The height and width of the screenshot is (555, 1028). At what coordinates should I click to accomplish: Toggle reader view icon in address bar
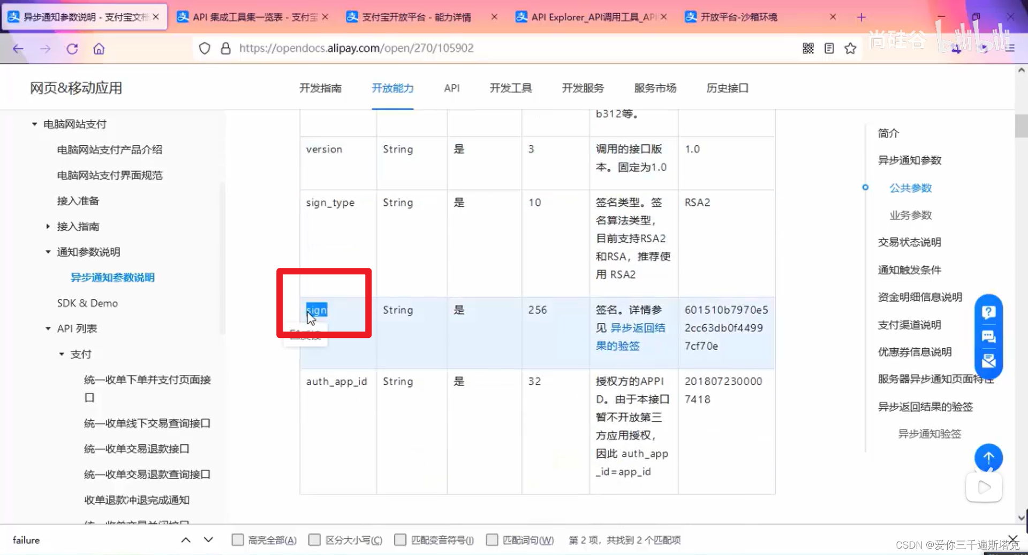pyautogui.click(x=829, y=49)
